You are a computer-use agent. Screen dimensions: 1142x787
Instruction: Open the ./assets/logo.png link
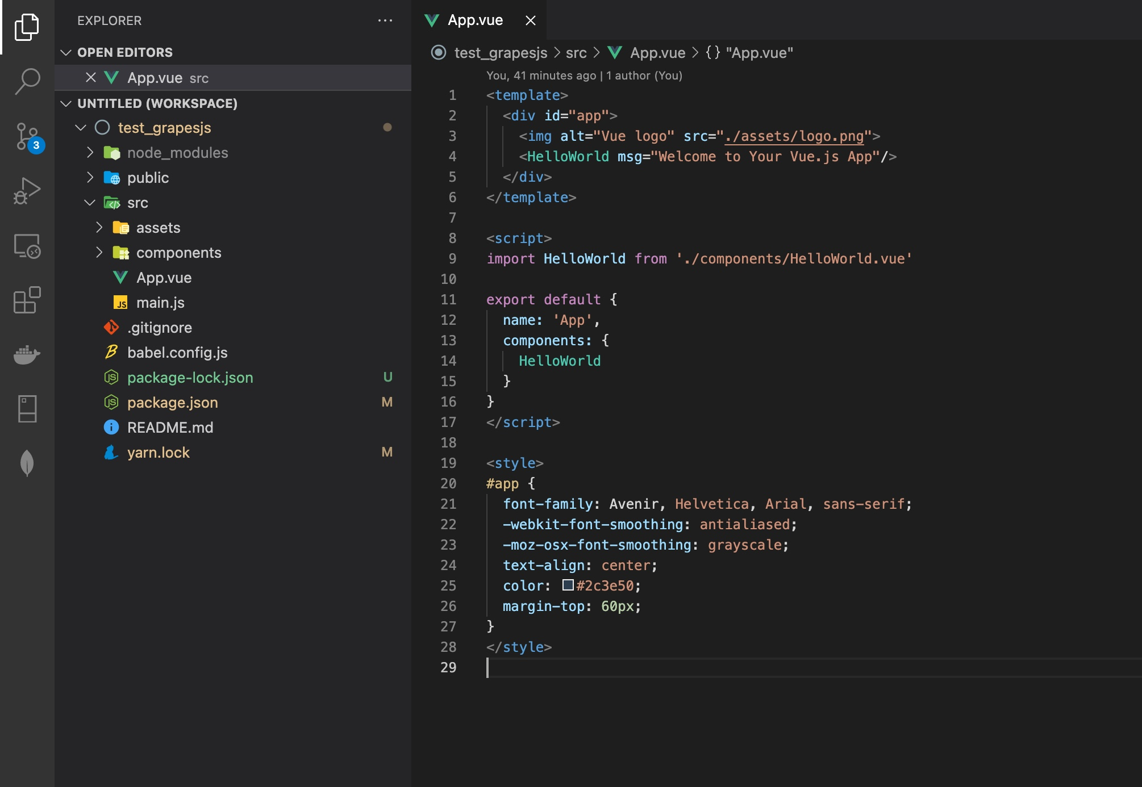pos(794,136)
